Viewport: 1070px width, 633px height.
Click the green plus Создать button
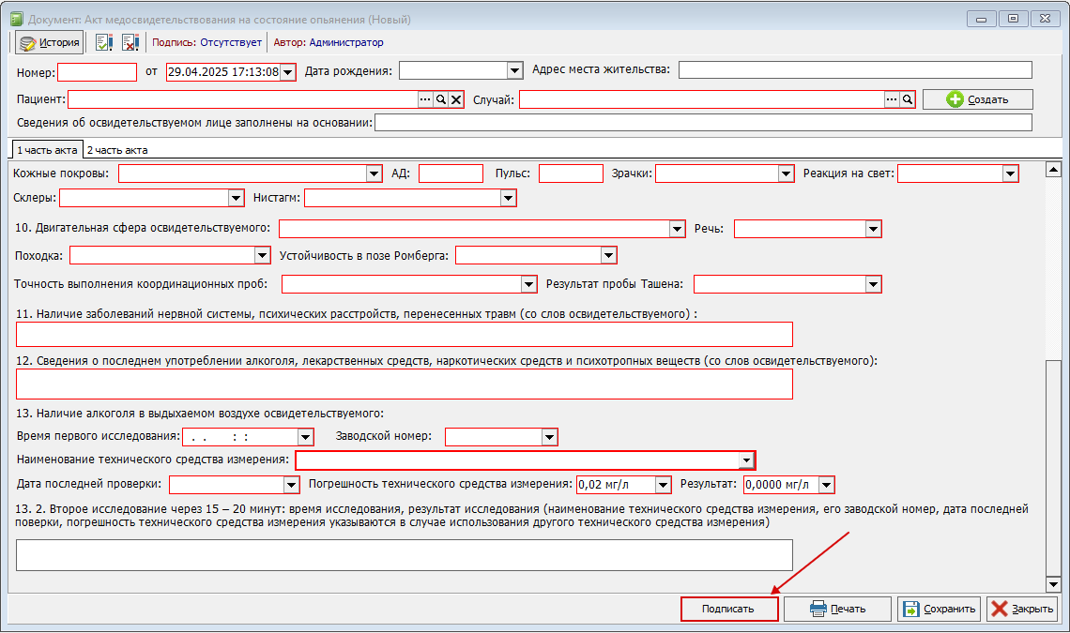tap(977, 99)
